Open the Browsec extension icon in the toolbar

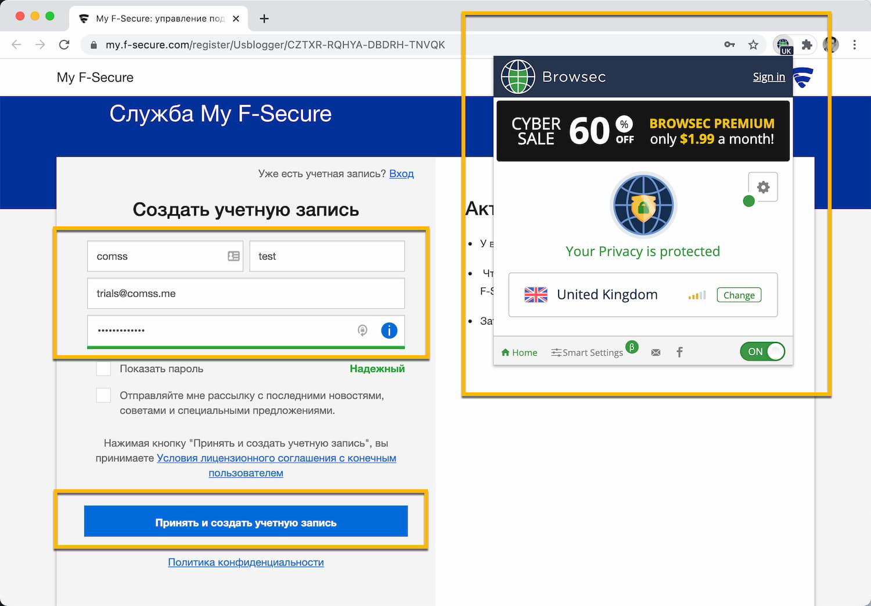(x=783, y=44)
